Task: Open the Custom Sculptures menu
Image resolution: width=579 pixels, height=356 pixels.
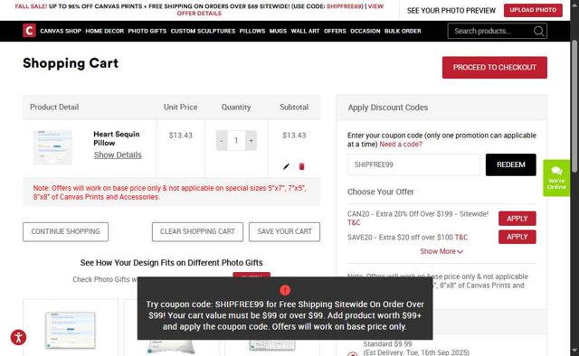Action: coord(203,31)
